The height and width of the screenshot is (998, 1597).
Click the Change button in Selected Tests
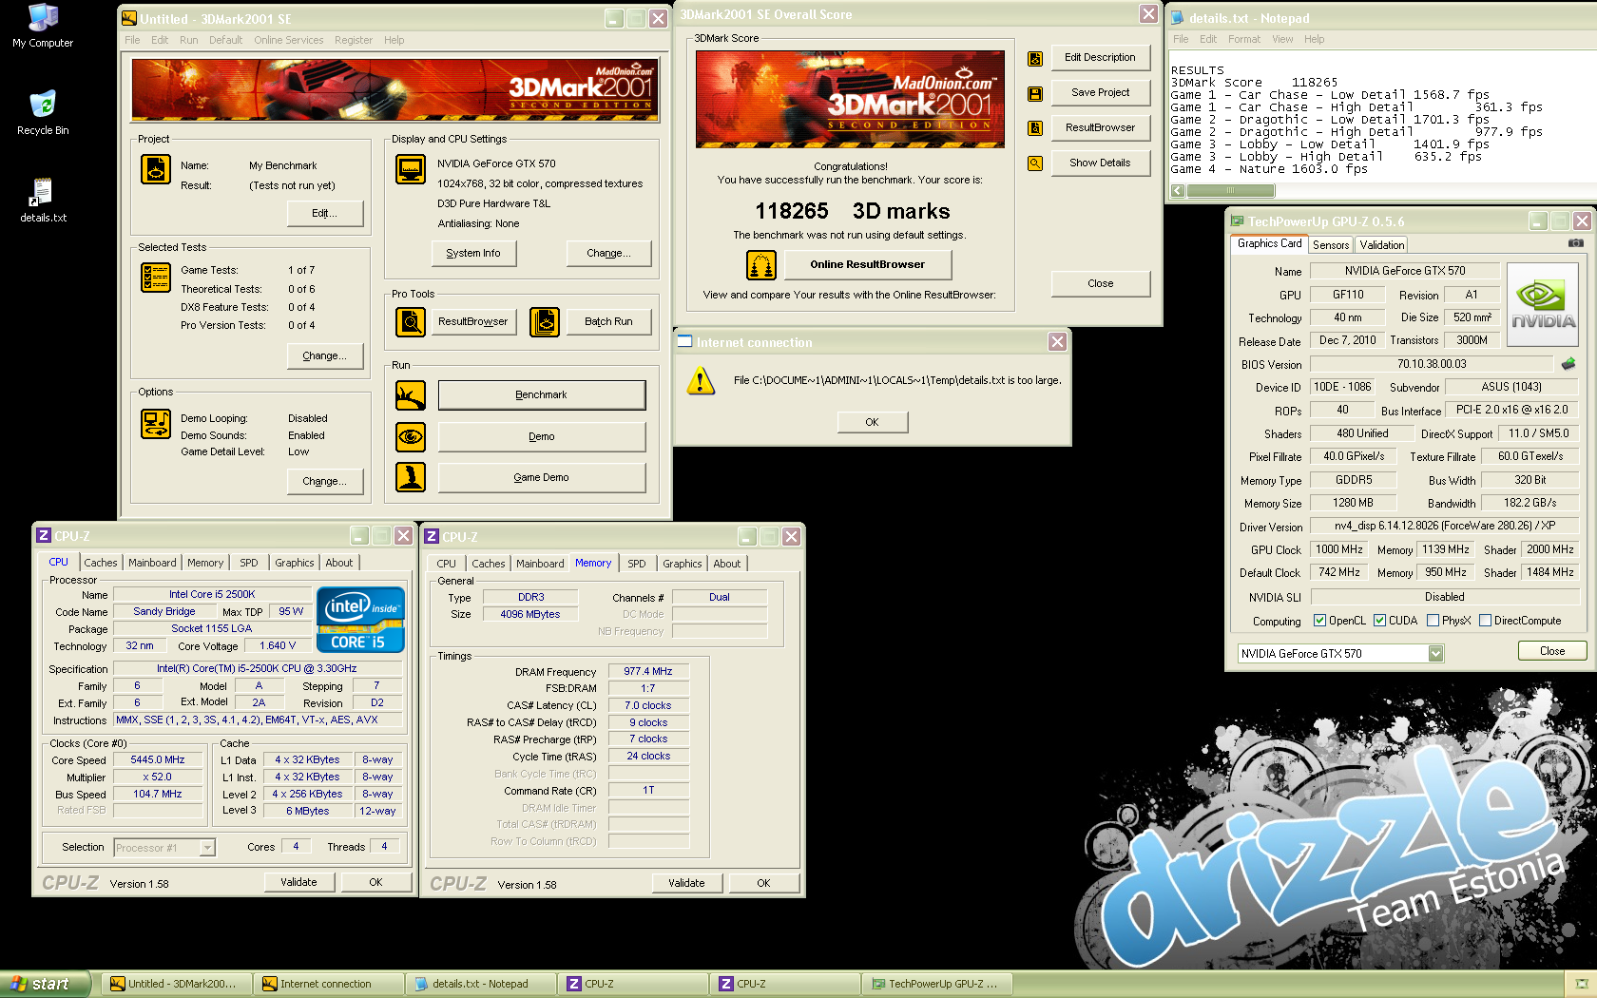pyautogui.click(x=324, y=355)
